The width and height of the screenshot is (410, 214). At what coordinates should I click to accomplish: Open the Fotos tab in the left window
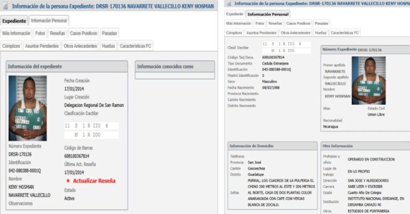coord(40,34)
